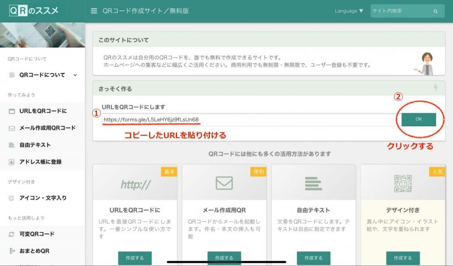This screenshot has height=266, width=453.
Task: Click the smiley QR icon on デザイン付き card
Action: pyautogui.click(x=403, y=184)
